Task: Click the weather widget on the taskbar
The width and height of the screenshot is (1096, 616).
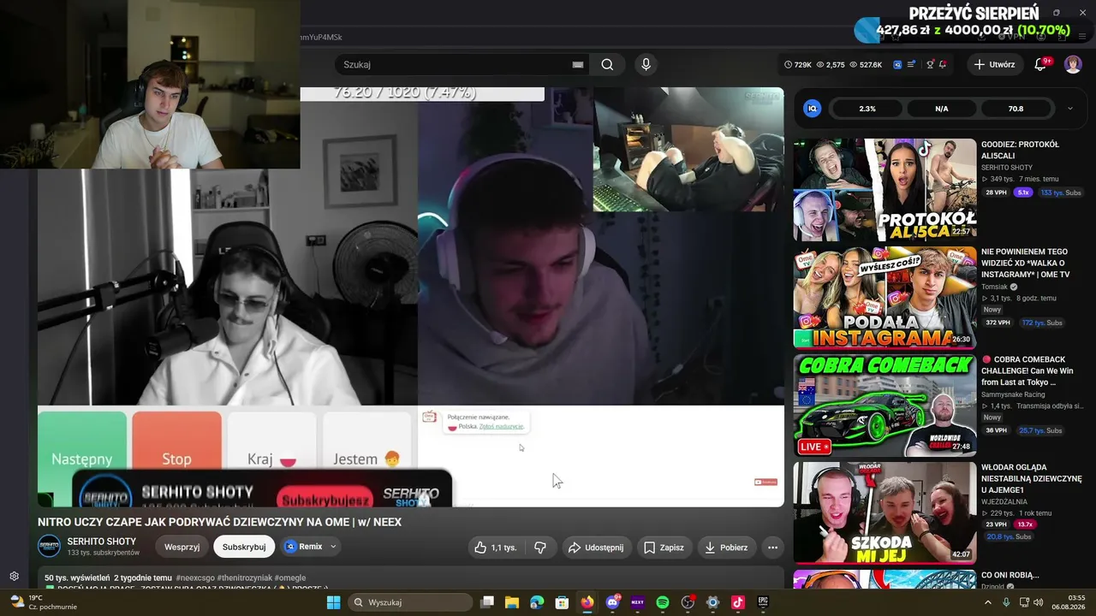Action: (43, 602)
